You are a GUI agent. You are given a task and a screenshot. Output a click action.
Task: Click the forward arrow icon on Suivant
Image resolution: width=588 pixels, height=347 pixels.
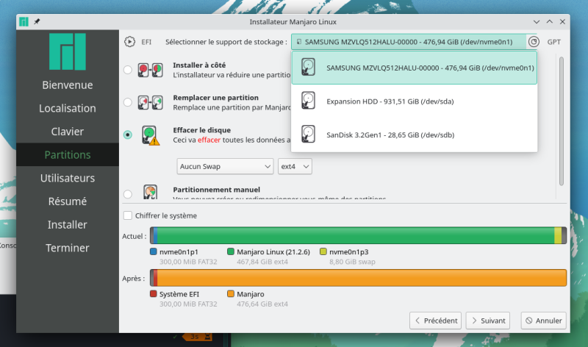[474, 321]
